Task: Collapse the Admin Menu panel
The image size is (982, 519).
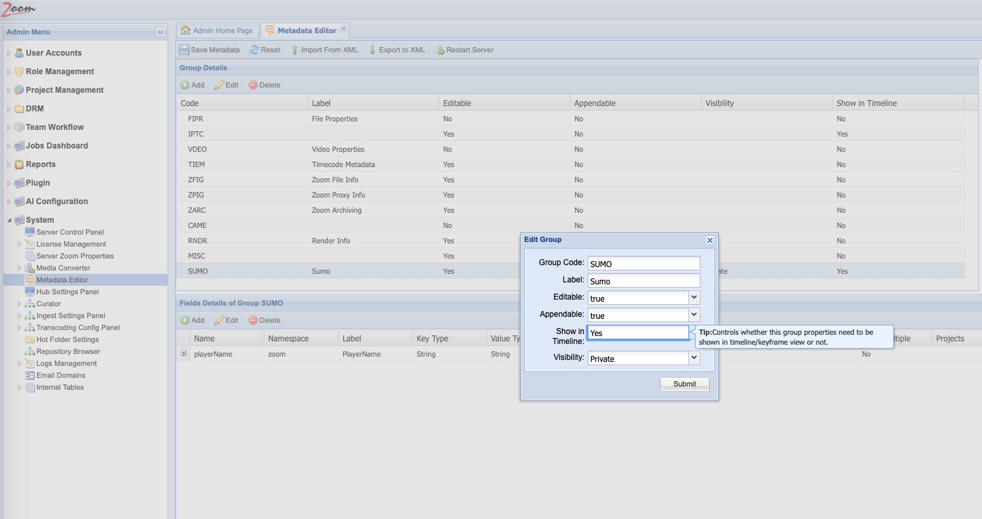Action: [x=160, y=32]
